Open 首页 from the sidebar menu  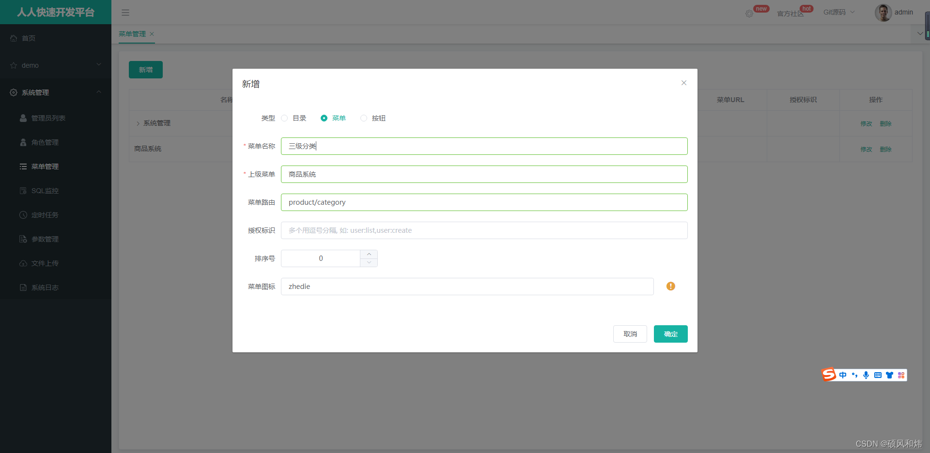coord(28,38)
